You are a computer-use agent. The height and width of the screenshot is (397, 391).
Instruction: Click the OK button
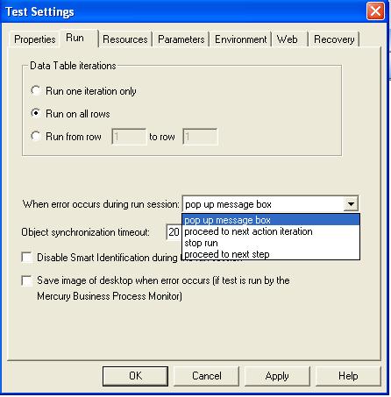[135, 376]
